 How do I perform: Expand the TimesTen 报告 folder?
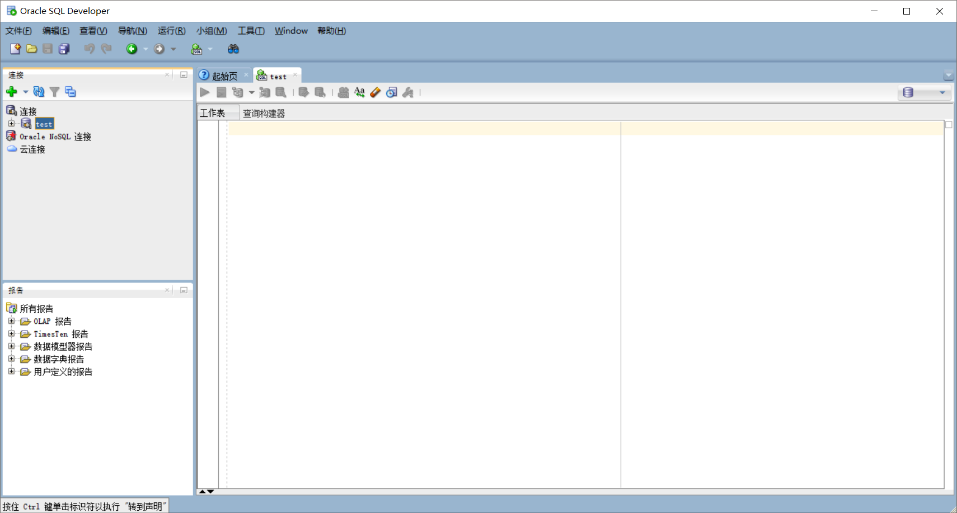[11, 333]
